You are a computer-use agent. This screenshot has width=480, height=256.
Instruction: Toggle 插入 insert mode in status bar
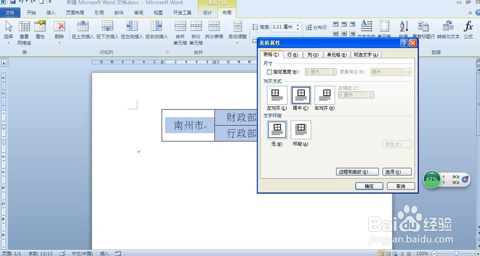coord(104,253)
